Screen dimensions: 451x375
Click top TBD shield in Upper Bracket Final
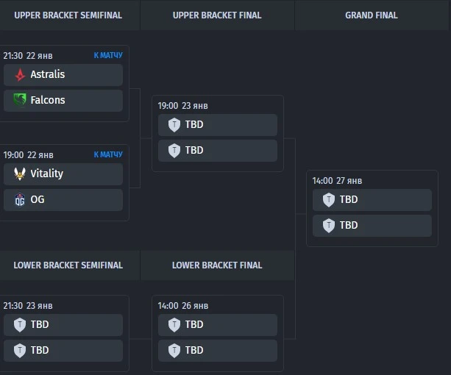coord(174,125)
